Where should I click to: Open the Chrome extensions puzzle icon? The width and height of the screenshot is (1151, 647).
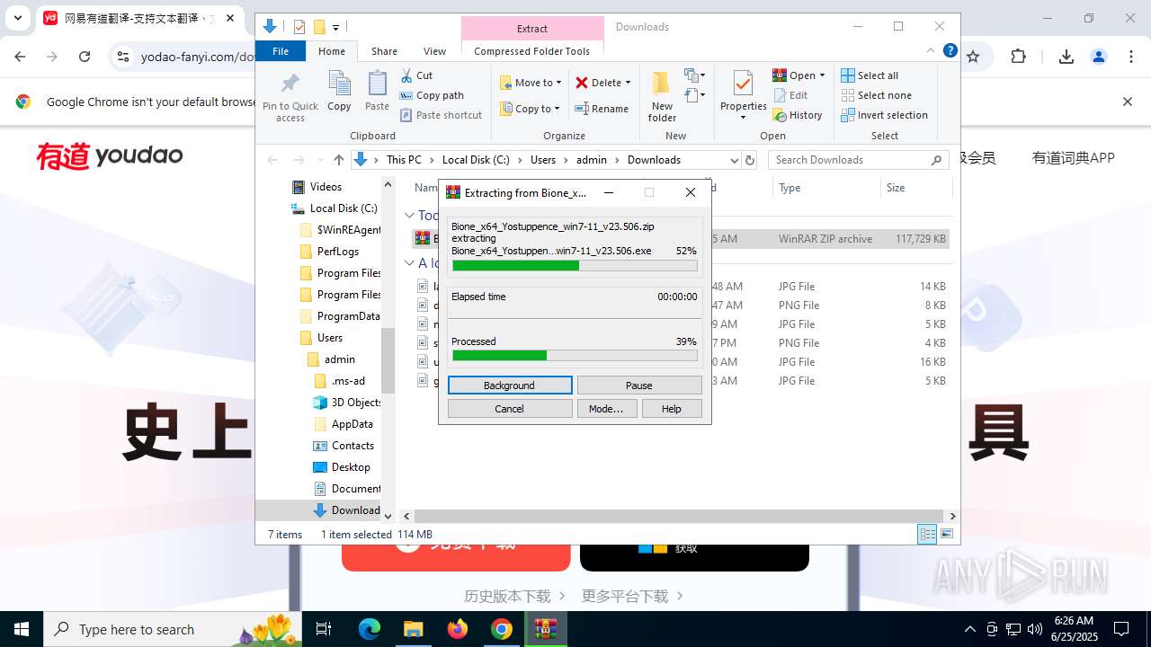pos(1018,57)
